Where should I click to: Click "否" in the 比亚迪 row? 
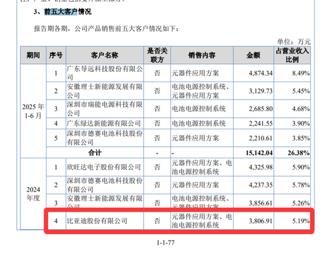click(157, 221)
